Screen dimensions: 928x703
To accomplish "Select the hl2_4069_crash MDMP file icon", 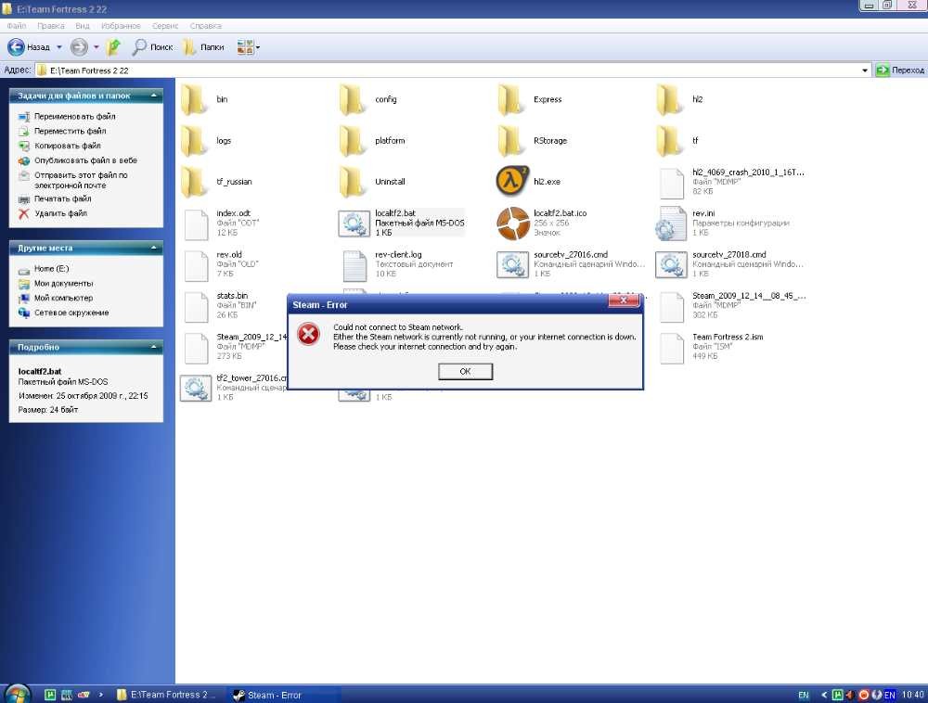I will tap(671, 183).
